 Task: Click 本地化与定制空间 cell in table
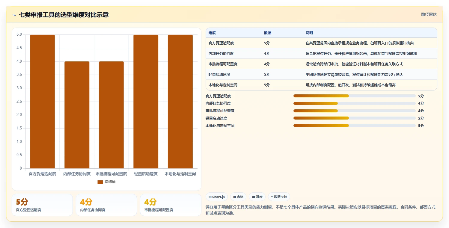point(223,85)
